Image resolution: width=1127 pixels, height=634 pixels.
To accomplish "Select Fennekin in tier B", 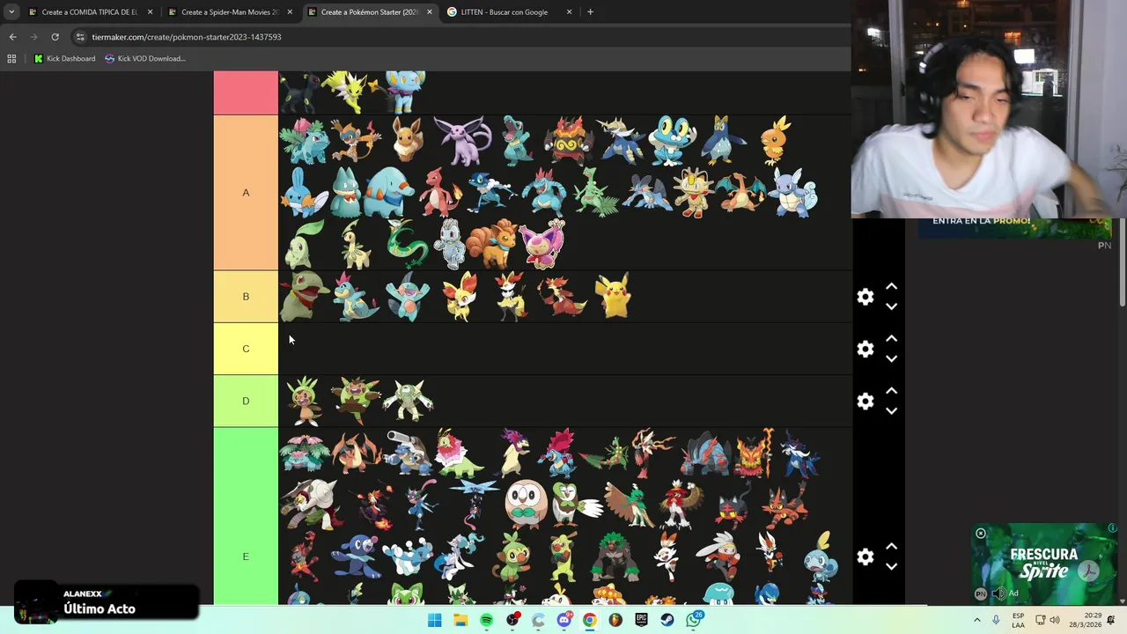I will coord(460,296).
